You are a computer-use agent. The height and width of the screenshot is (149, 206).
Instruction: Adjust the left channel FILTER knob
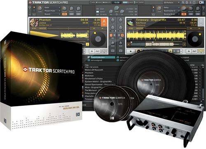tap(113, 20)
